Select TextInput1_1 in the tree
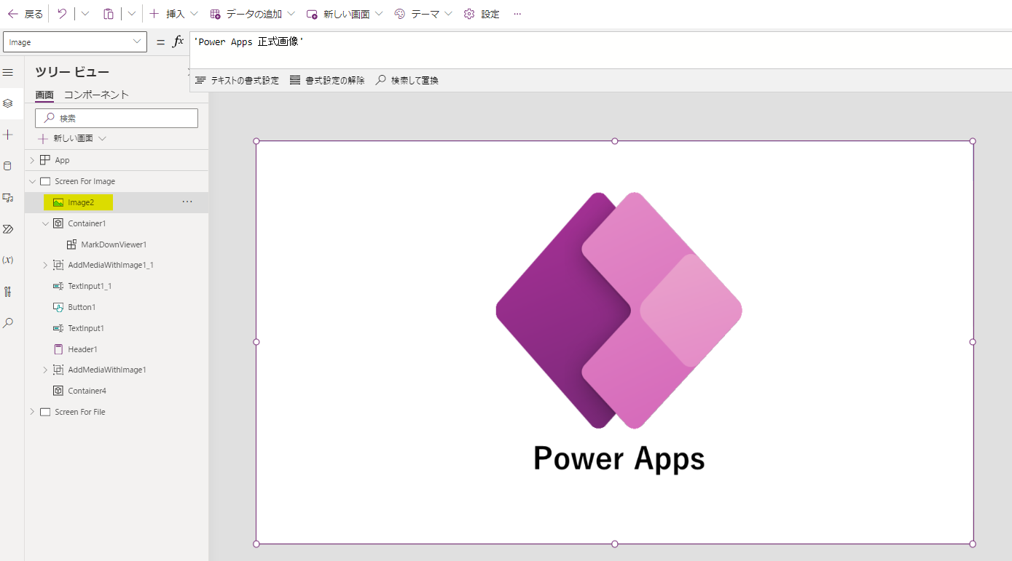The width and height of the screenshot is (1012, 561). point(90,286)
